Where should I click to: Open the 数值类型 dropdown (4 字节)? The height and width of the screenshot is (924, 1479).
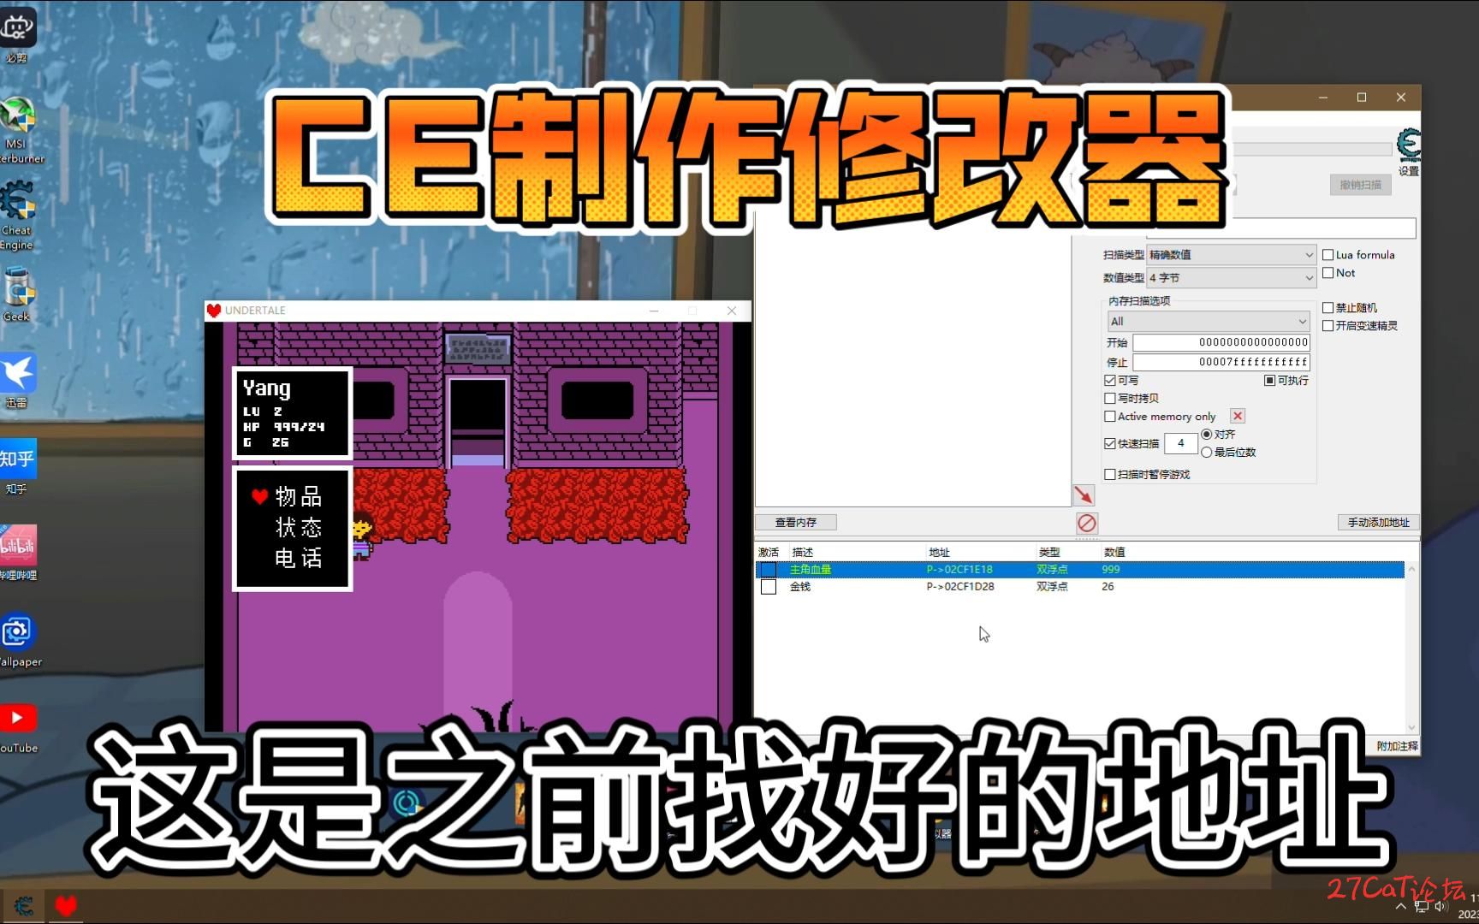[1231, 278]
